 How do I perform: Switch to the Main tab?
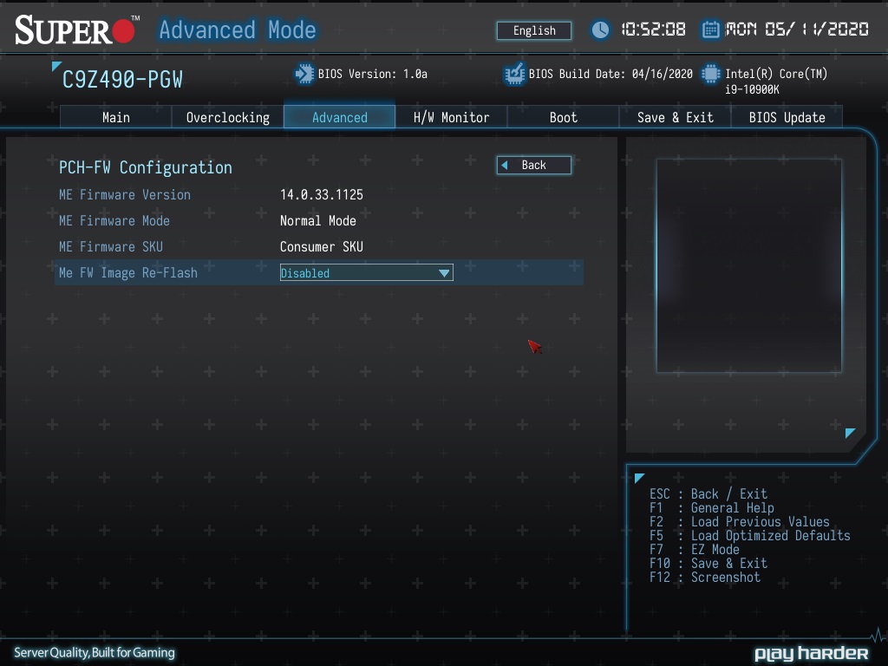[x=115, y=117]
